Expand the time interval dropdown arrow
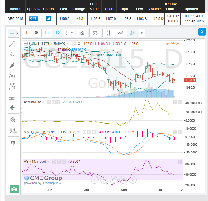The width and height of the screenshot is (208, 201). click(72, 33)
